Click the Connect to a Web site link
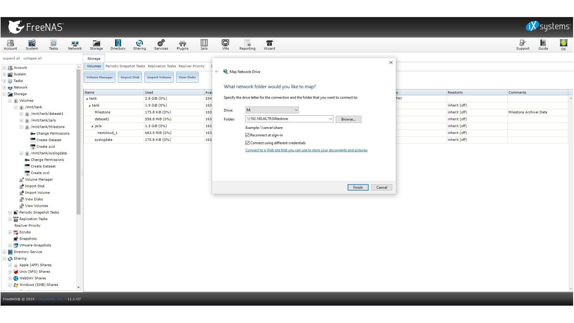The width and height of the screenshot is (574, 323). (x=306, y=150)
